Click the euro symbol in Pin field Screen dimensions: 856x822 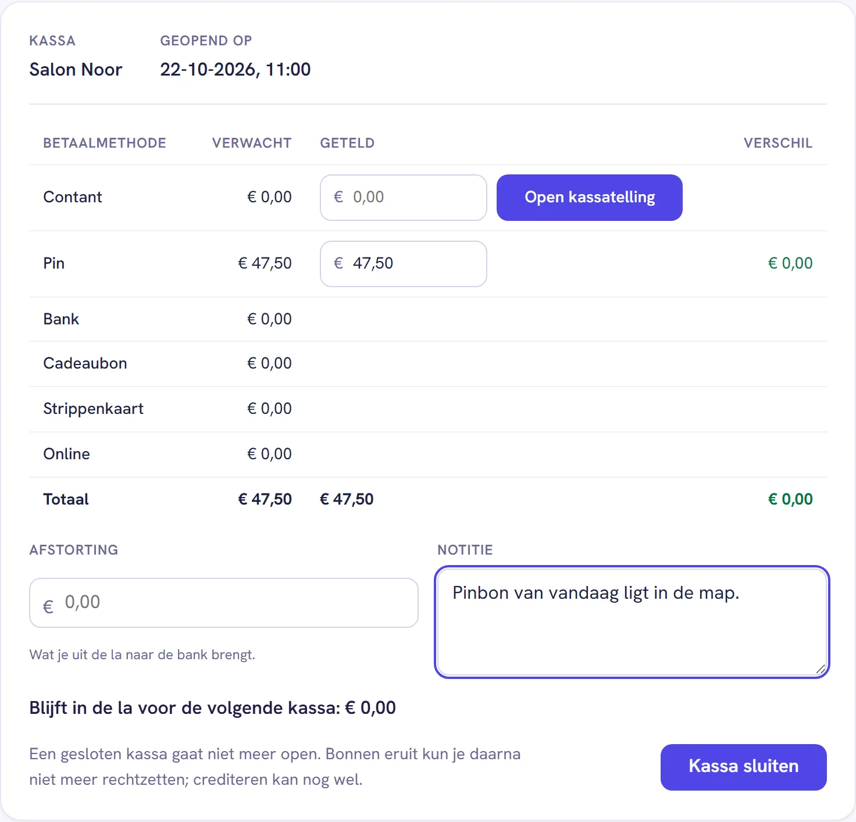coord(338,263)
